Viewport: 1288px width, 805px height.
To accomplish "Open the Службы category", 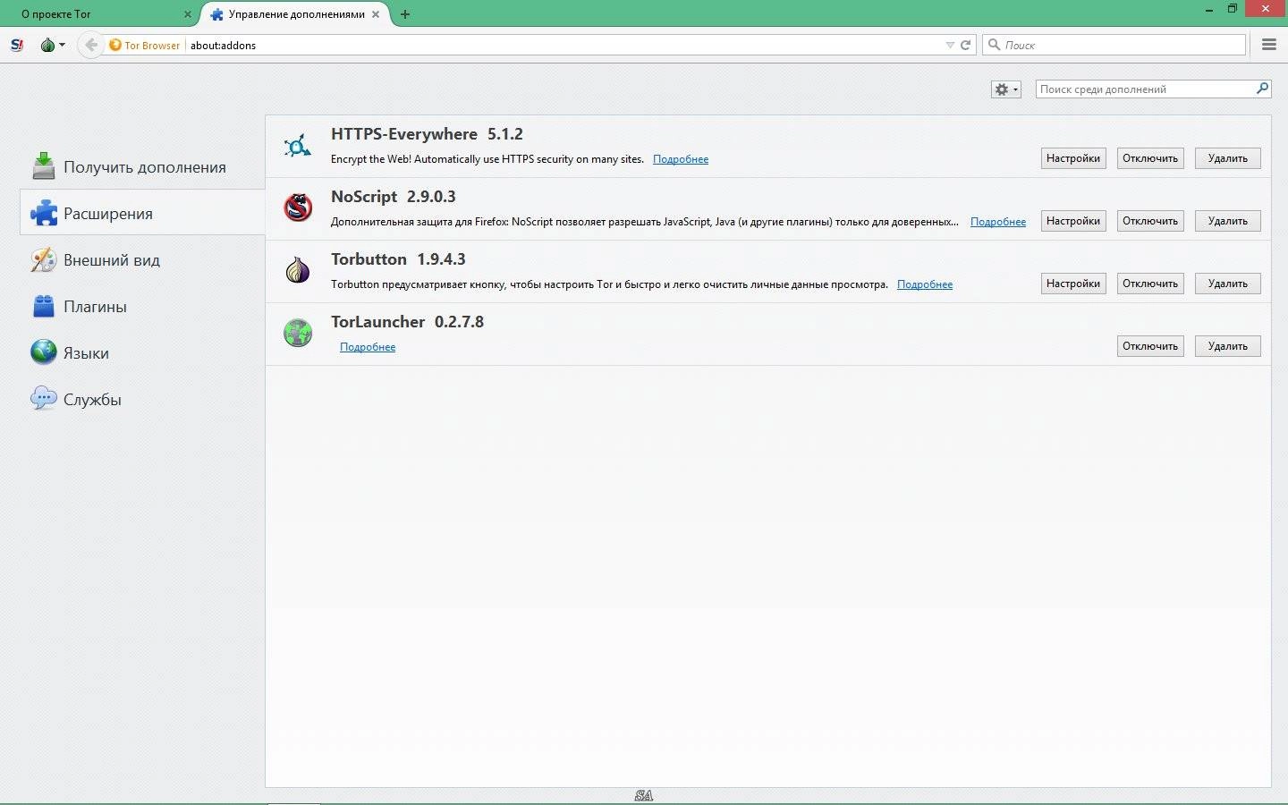I will [142, 400].
